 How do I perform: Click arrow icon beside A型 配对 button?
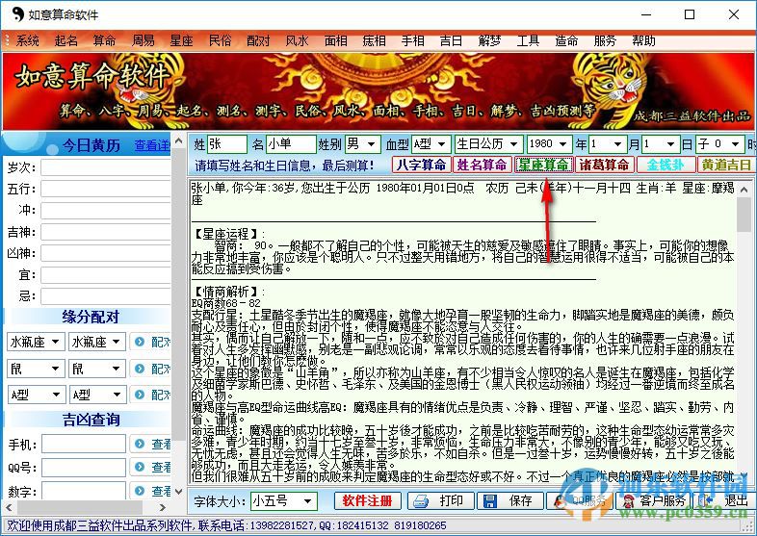(140, 395)
